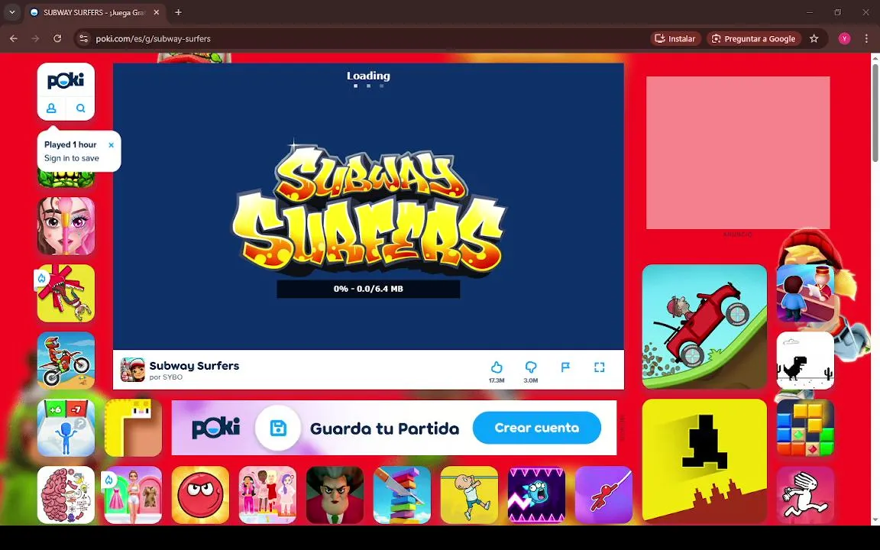This screenshot has height=550, width=880.
Task: Open the motocross bike game thumbnail
Action: point(66,361)
